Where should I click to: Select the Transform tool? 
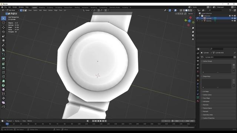click(3, 40)
